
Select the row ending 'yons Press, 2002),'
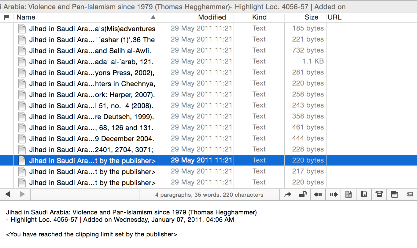coord(208,72)
